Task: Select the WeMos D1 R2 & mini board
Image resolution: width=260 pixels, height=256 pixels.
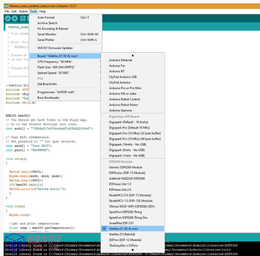Action: (133, 229)
